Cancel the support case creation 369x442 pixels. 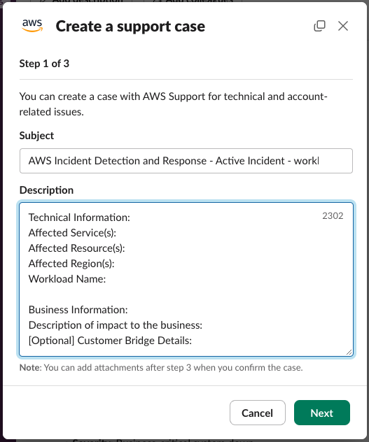tap(258, 413)
